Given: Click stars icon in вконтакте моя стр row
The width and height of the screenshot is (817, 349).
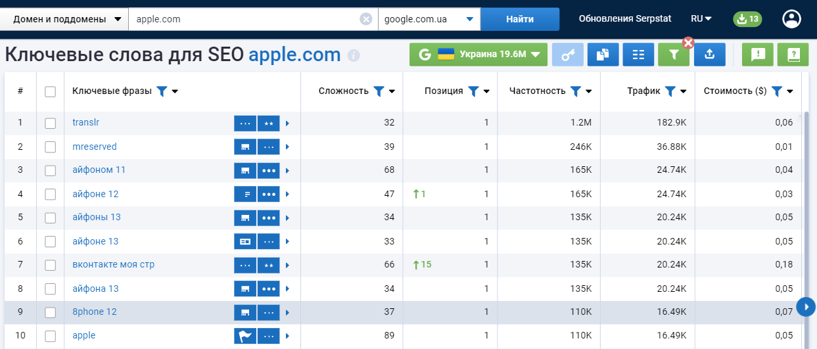Looking at the screenshot, I should click(x=269, y=265).
